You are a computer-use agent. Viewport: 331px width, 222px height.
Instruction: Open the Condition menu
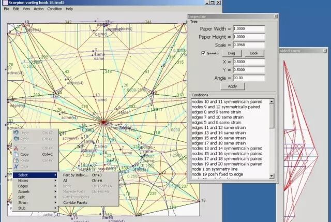pos(55,9)
